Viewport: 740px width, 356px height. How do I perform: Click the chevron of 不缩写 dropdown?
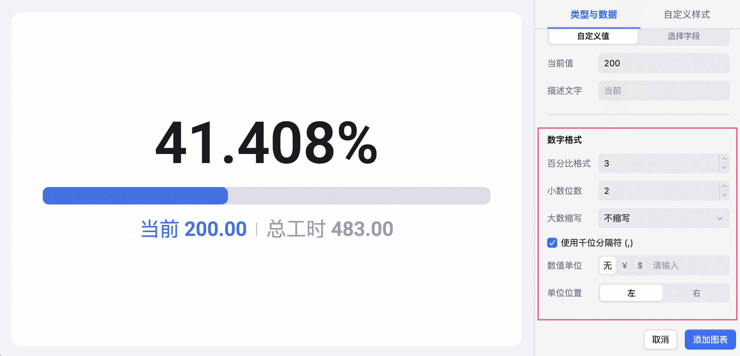(x=720, y=218)
